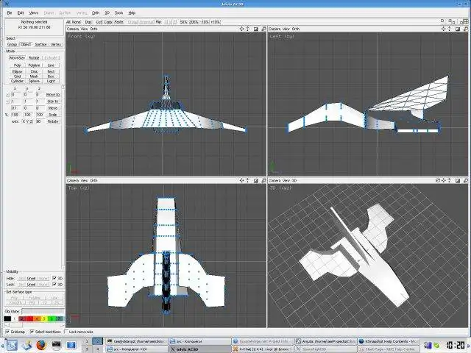Click the Move to button
Screen dimensions: 471x353
pos(53,95)
